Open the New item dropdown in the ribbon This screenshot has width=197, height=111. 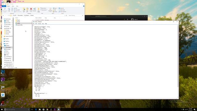tap(44, 8)
